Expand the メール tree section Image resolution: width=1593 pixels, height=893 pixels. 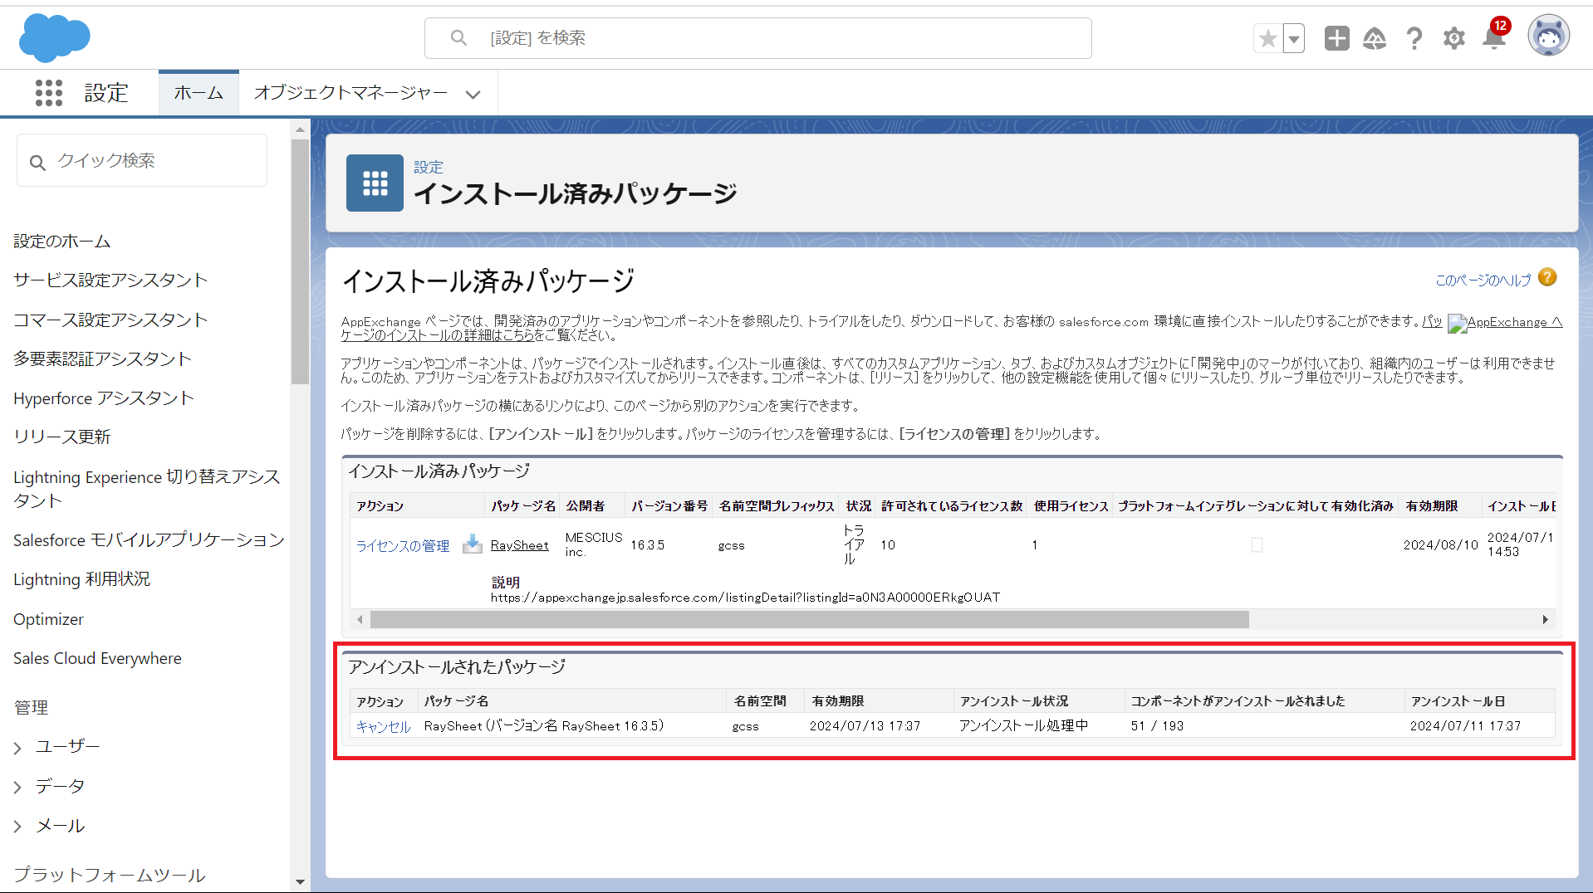click(17, 826)
